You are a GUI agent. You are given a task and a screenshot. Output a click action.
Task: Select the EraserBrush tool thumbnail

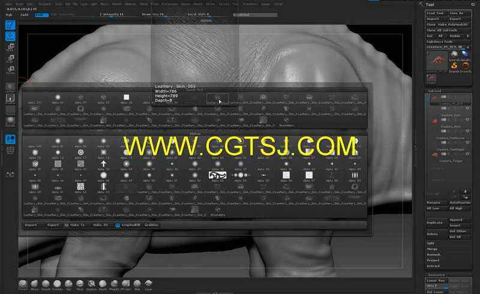coord(466,67)
